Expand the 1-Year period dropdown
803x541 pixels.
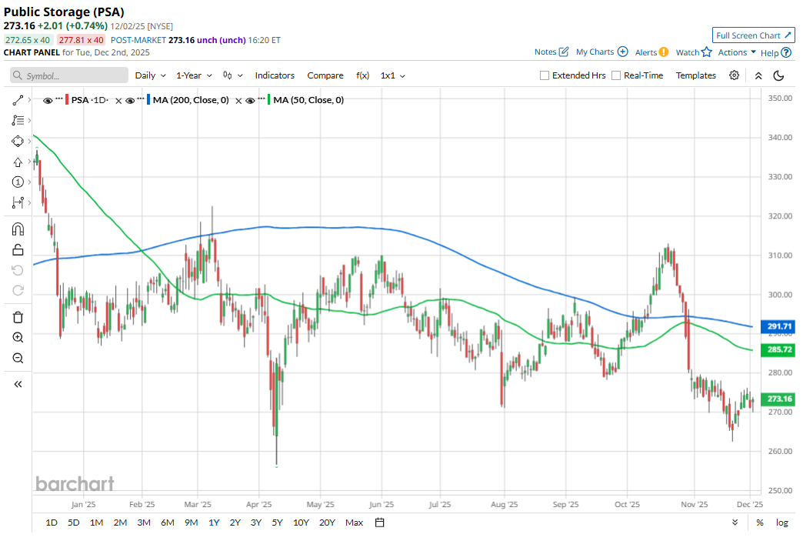(x=193, y=75)
